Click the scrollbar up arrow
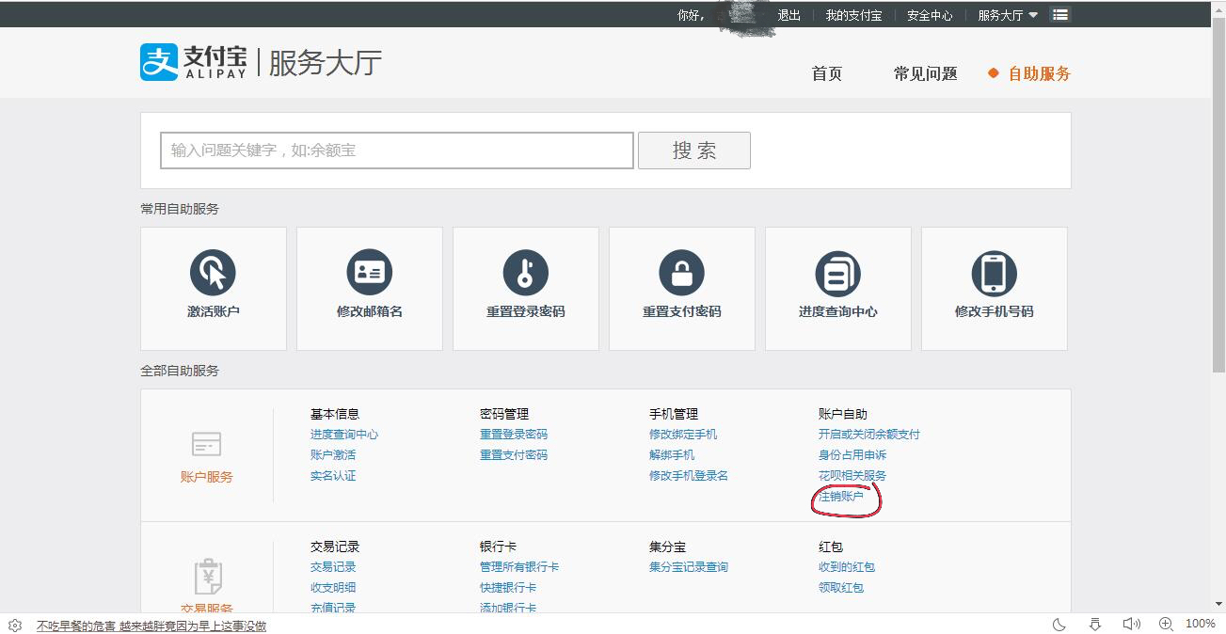Image resolution: width=1226 pixels, height=634 pixels. point(1218,8)
